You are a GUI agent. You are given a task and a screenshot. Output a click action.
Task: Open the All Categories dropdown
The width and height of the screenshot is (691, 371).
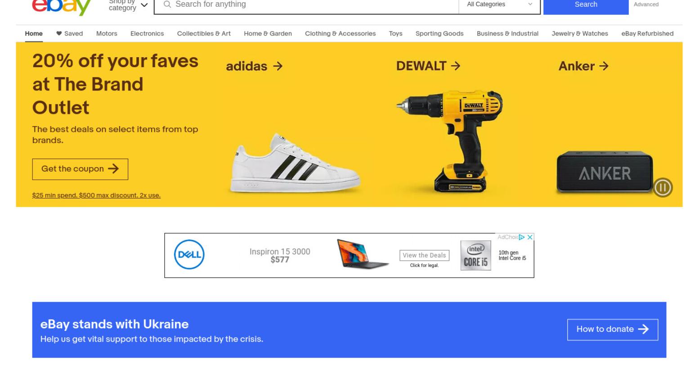click(499, 5)
